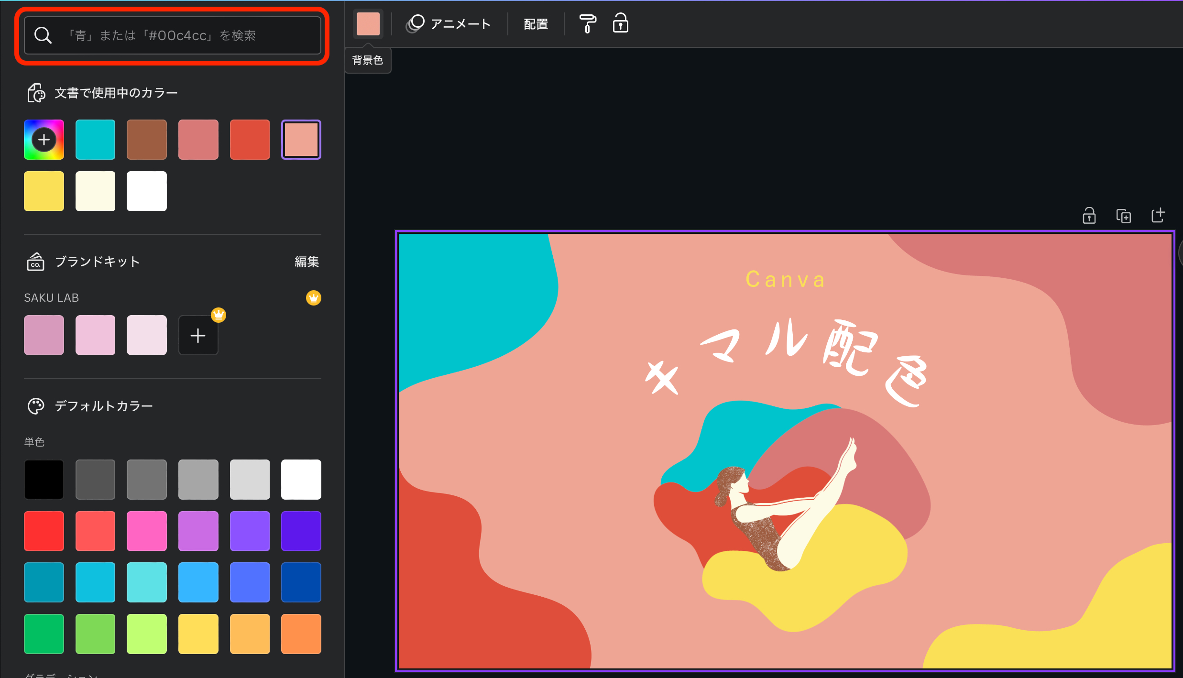Click the document colors icon
Image resolution: width=1183 pixels, height=678 pixels.
pyautogui.click(x=36, y=93)
